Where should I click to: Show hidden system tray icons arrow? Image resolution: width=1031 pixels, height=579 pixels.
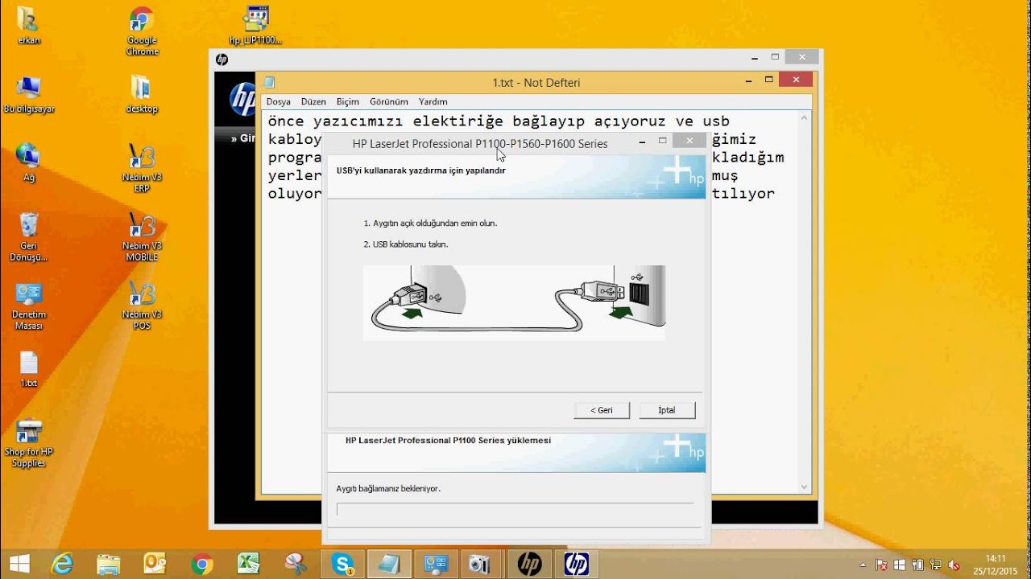[x=863, y=565]
